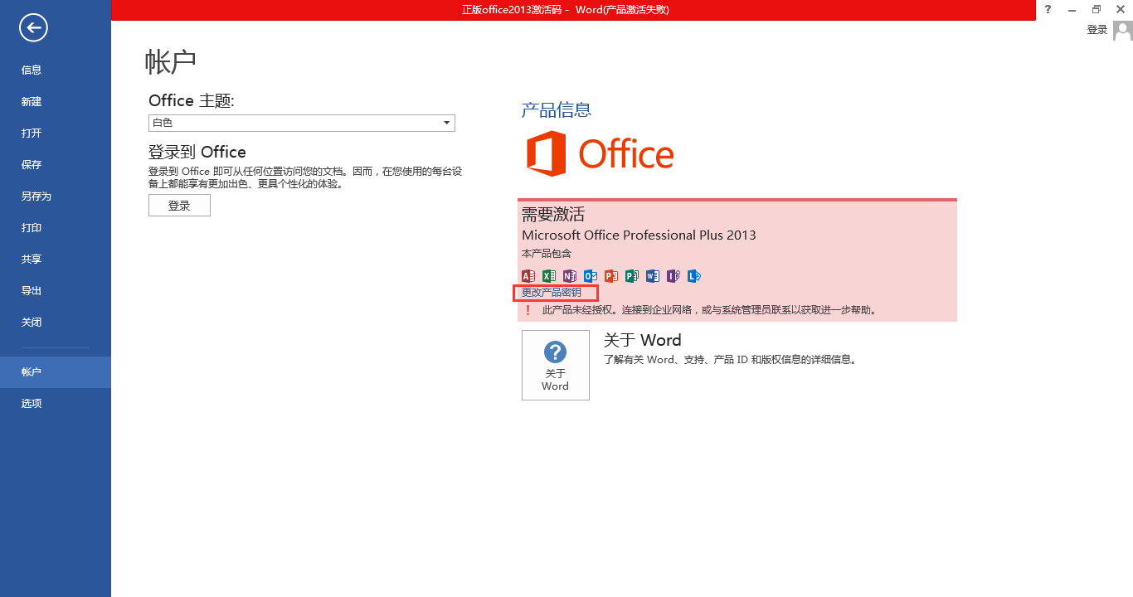Click the InfoPath application icon
Image resolution: width=1133 pixels, height=597 pixels.
coord(673,276)
